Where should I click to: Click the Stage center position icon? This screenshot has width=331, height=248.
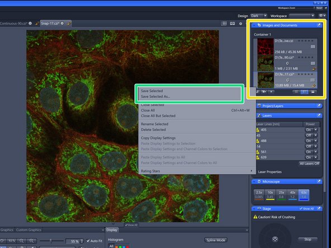click(275, 239)
